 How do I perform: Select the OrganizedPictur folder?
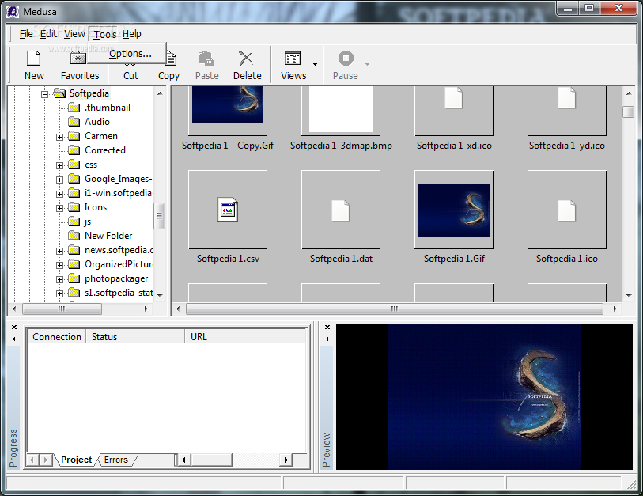118,264
